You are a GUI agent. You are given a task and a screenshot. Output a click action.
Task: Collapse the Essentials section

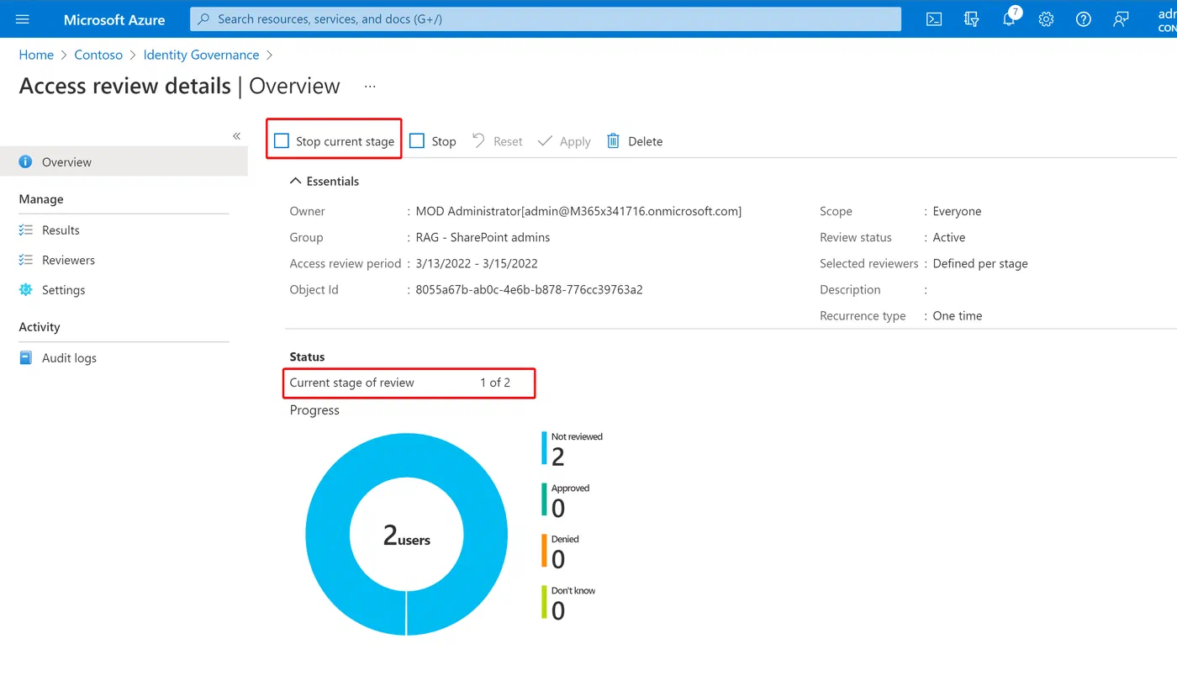pyautogui.click(x=325, y=181)
